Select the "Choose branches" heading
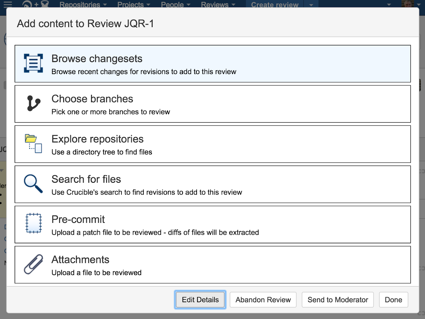The width and height of the screenshot is (425, 319). [92, 99]
